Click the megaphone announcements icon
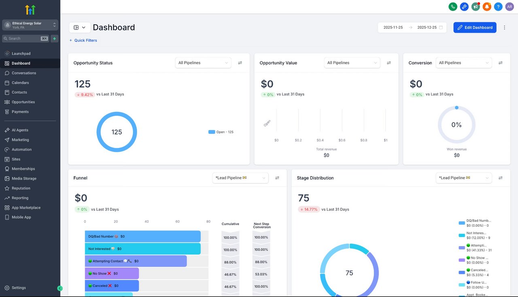Screen dimensions: 518x297 [x=476, y=6]
